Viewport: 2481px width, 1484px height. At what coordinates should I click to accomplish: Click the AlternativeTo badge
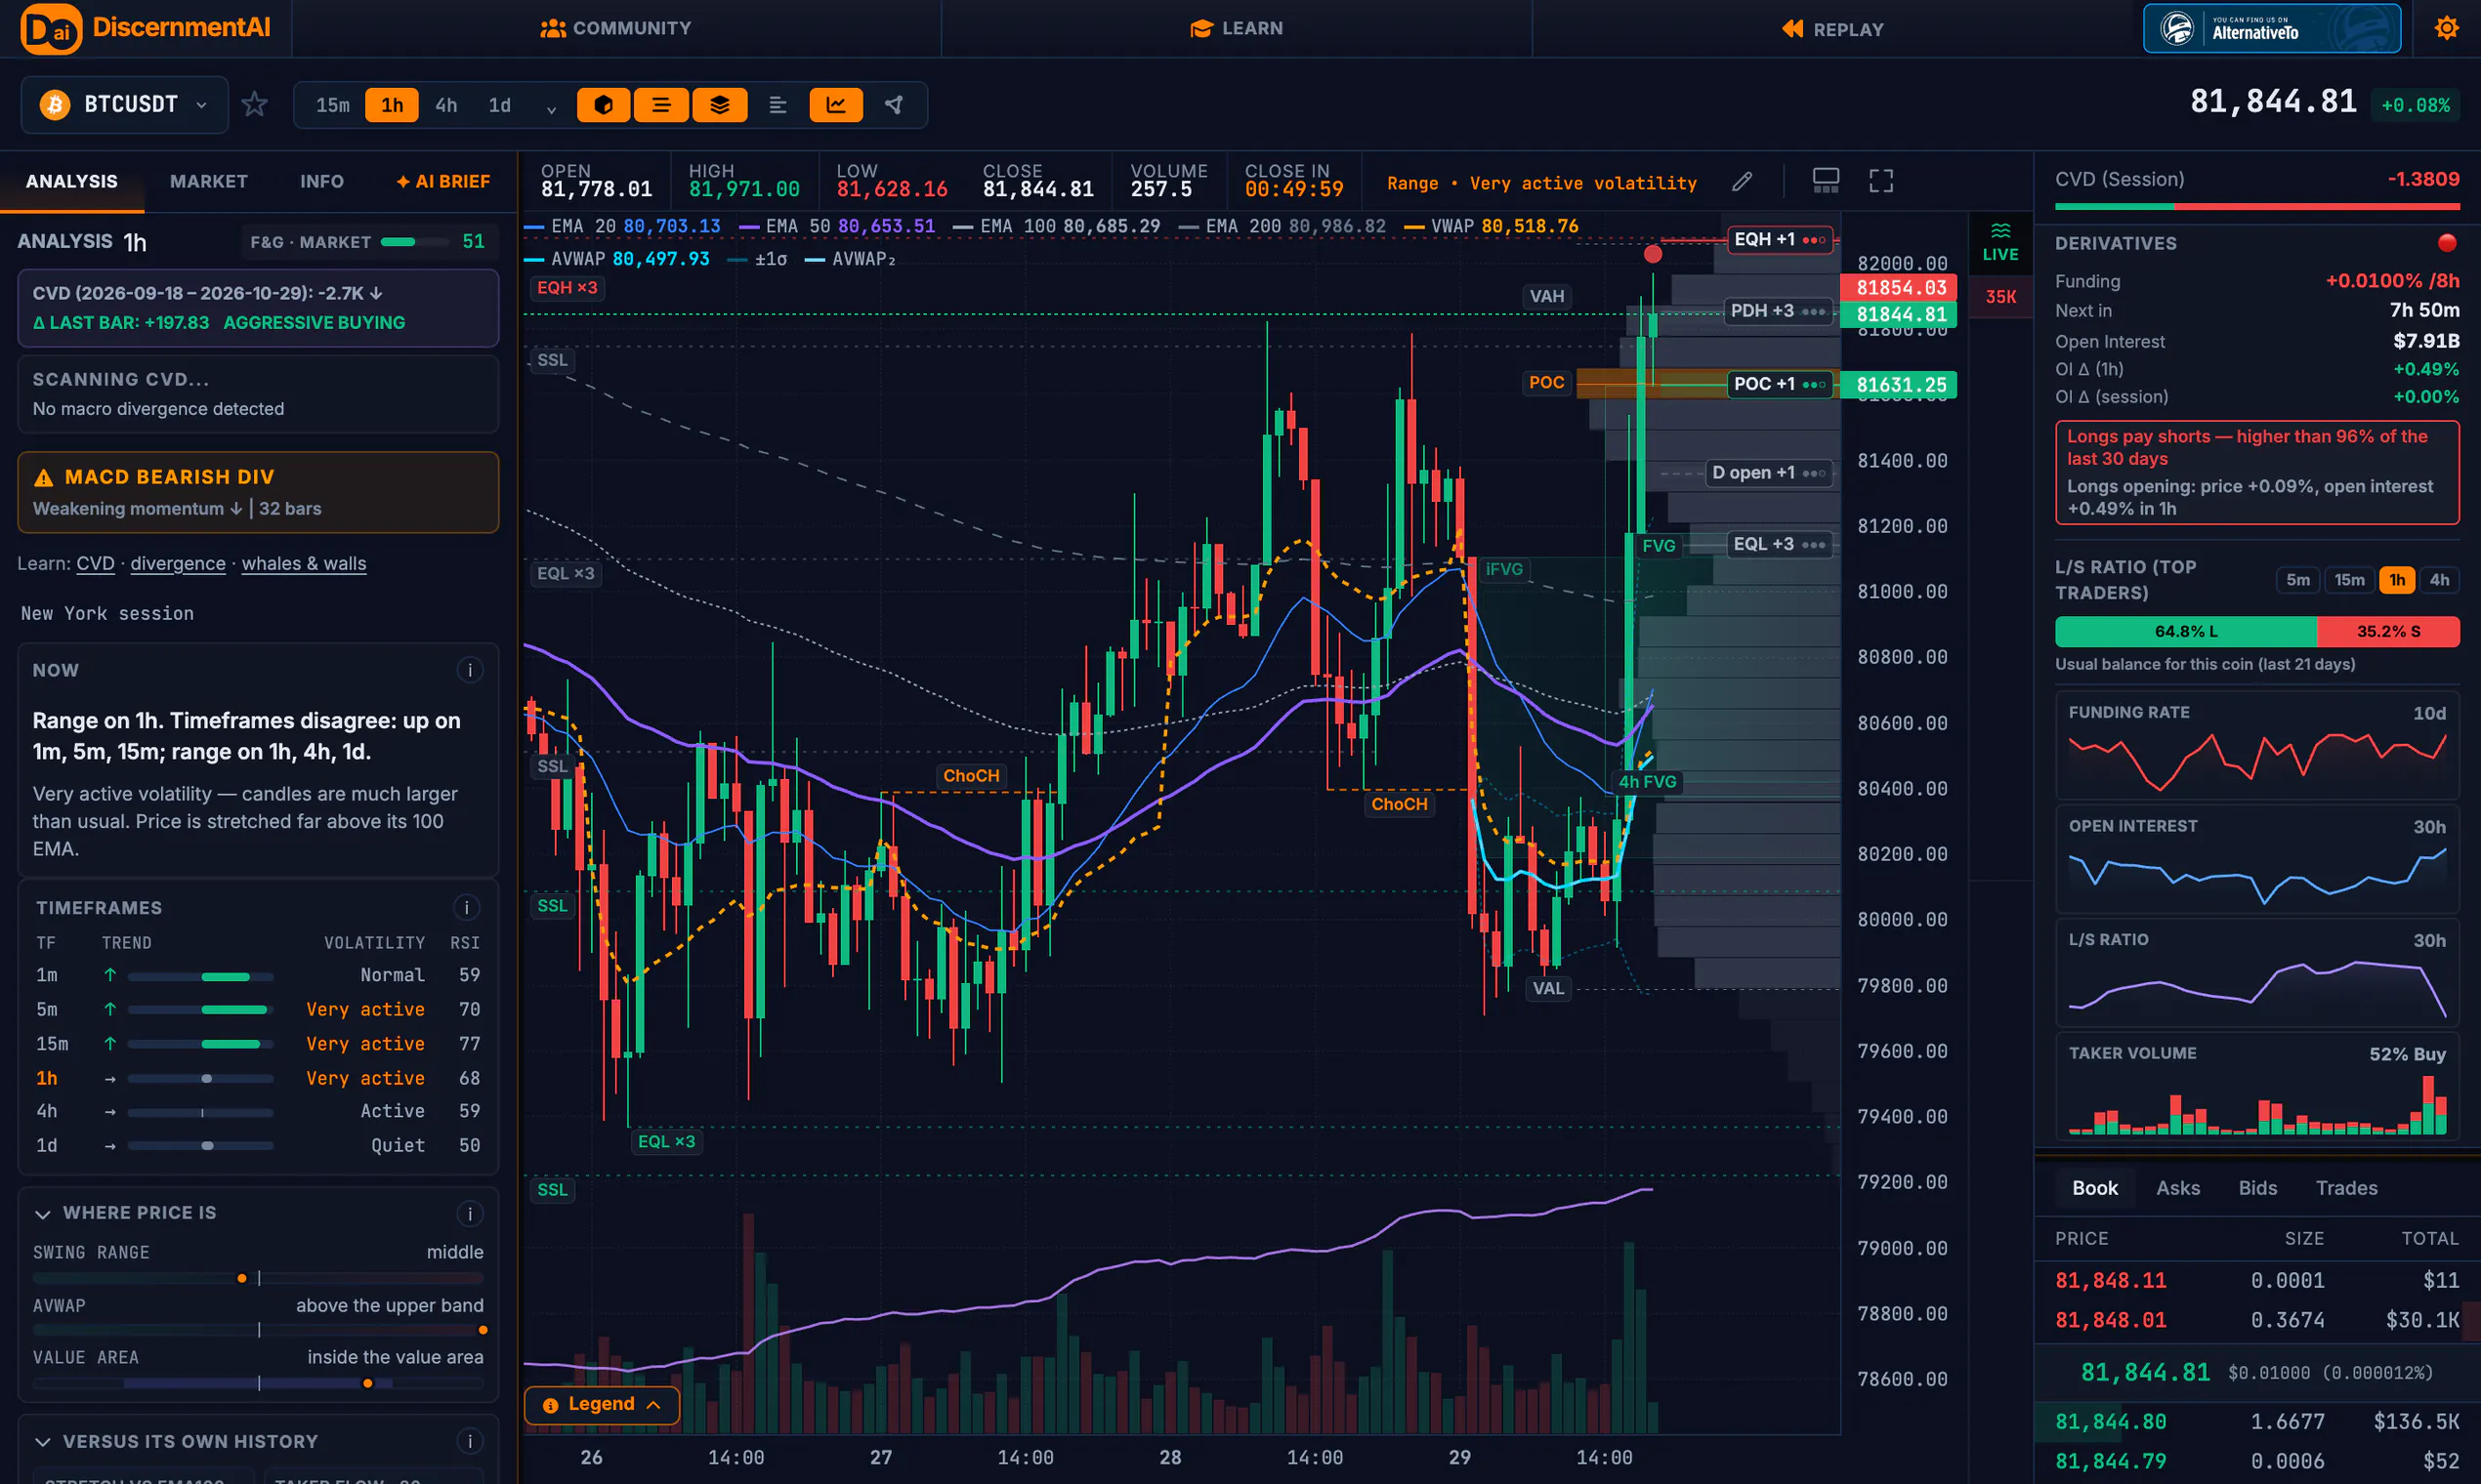point(2272,28)
